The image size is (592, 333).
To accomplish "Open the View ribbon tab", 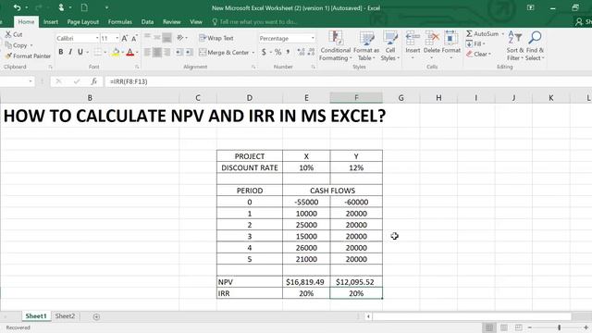I will click(x=196, y=22).
